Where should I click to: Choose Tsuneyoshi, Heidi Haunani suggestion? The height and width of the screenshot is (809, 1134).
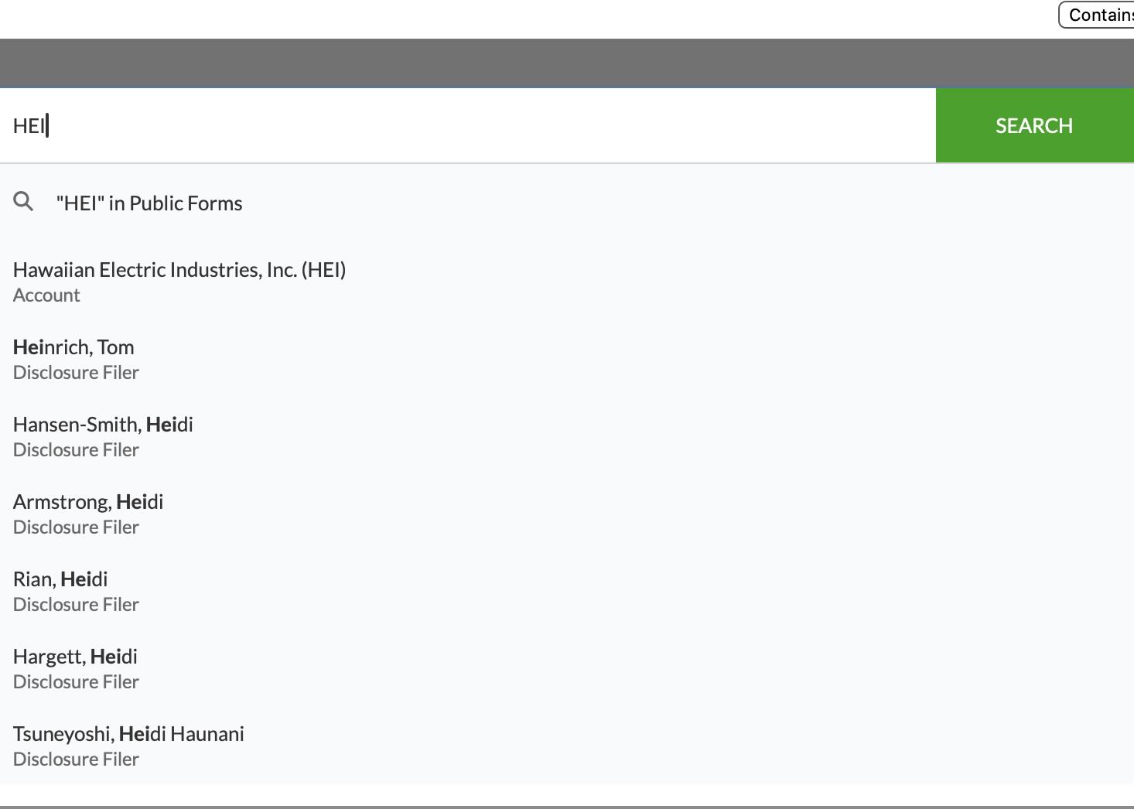click(128, 734)
